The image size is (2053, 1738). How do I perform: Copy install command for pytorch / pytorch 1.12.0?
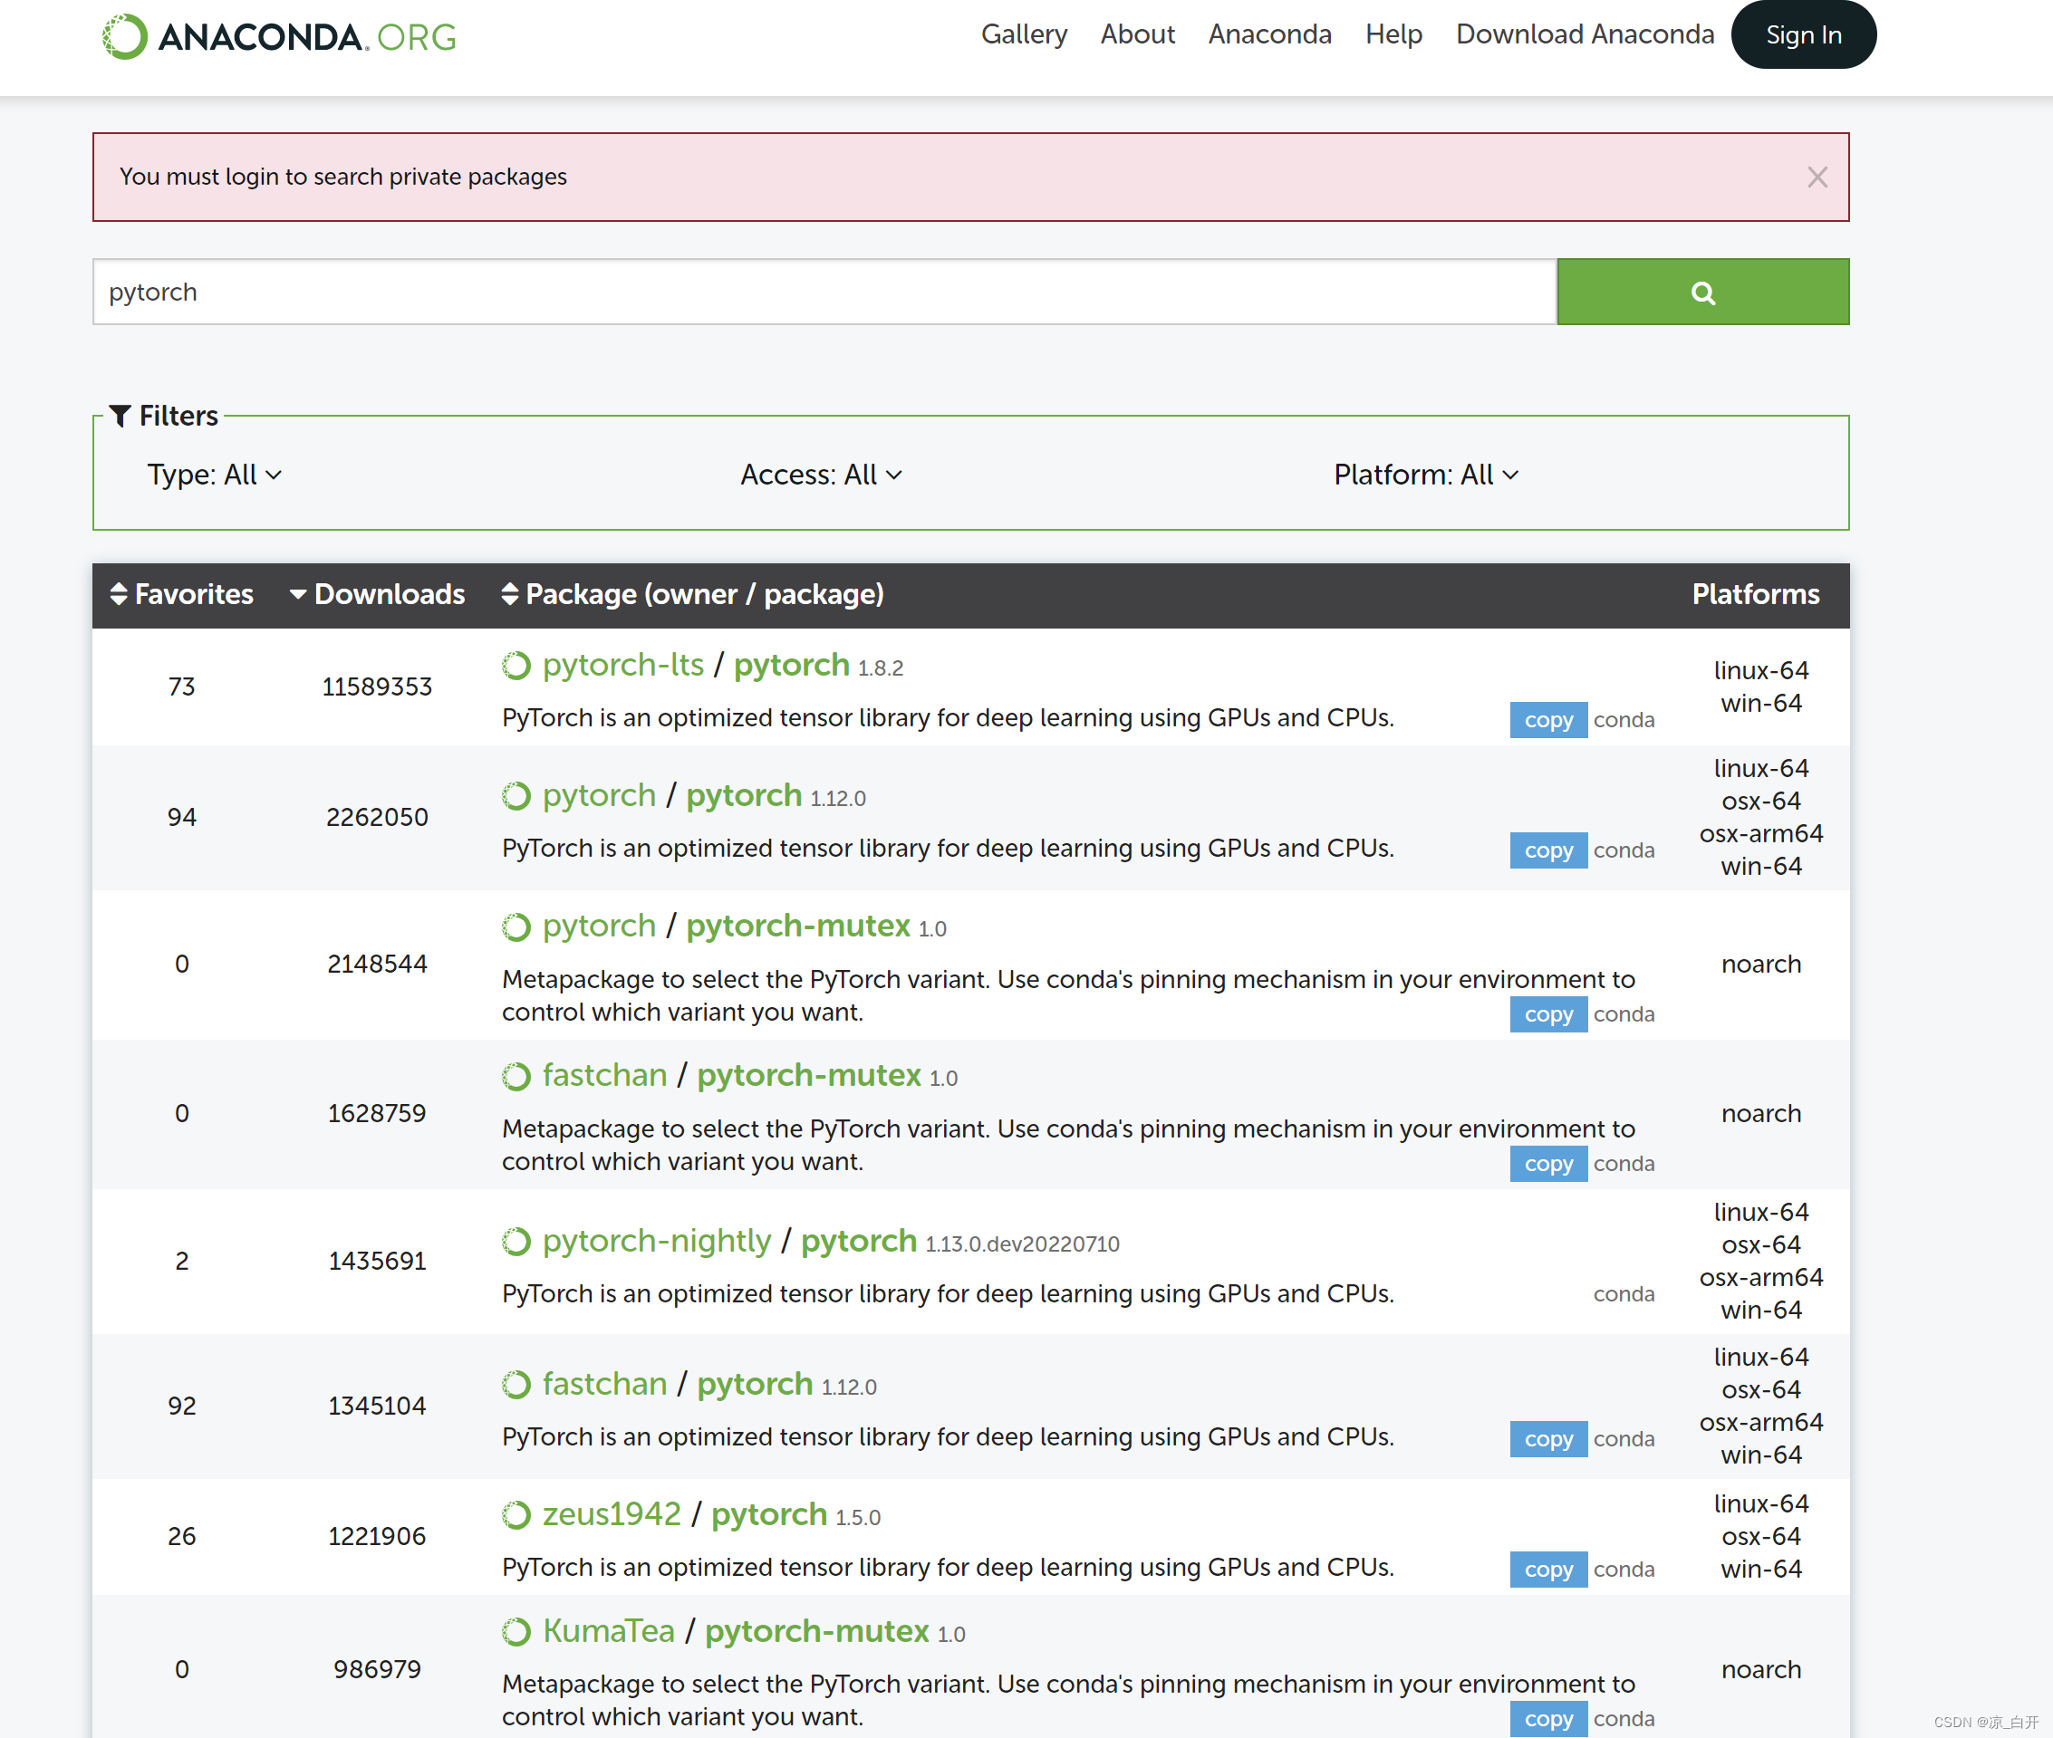point(1548,850)
